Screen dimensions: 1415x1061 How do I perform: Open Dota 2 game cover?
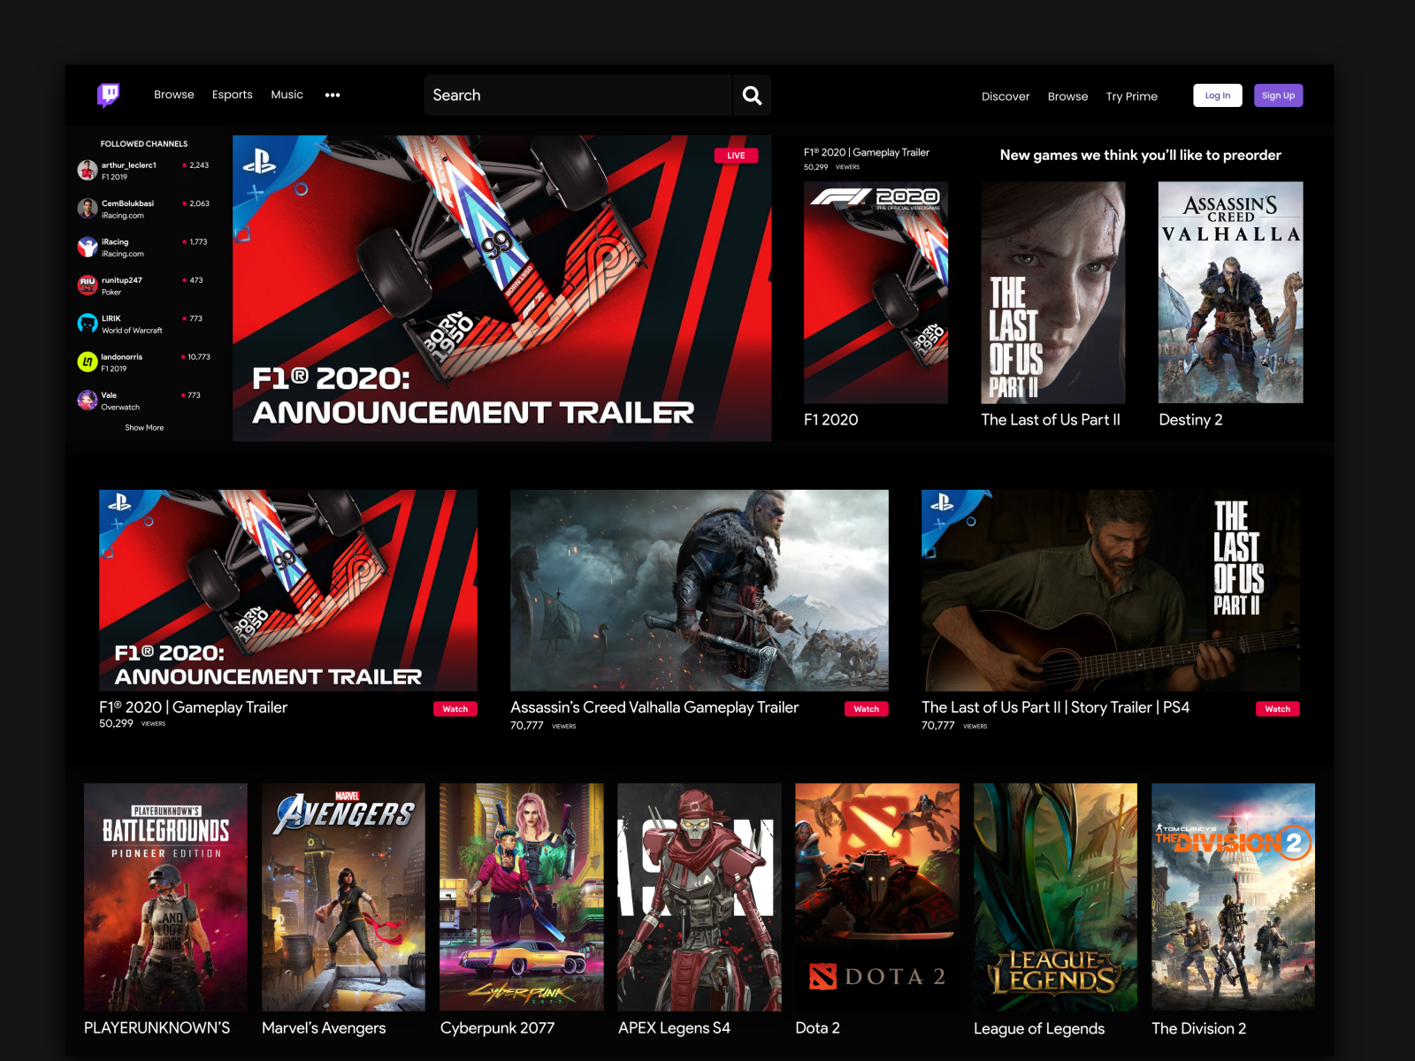[x=877, y=897]
